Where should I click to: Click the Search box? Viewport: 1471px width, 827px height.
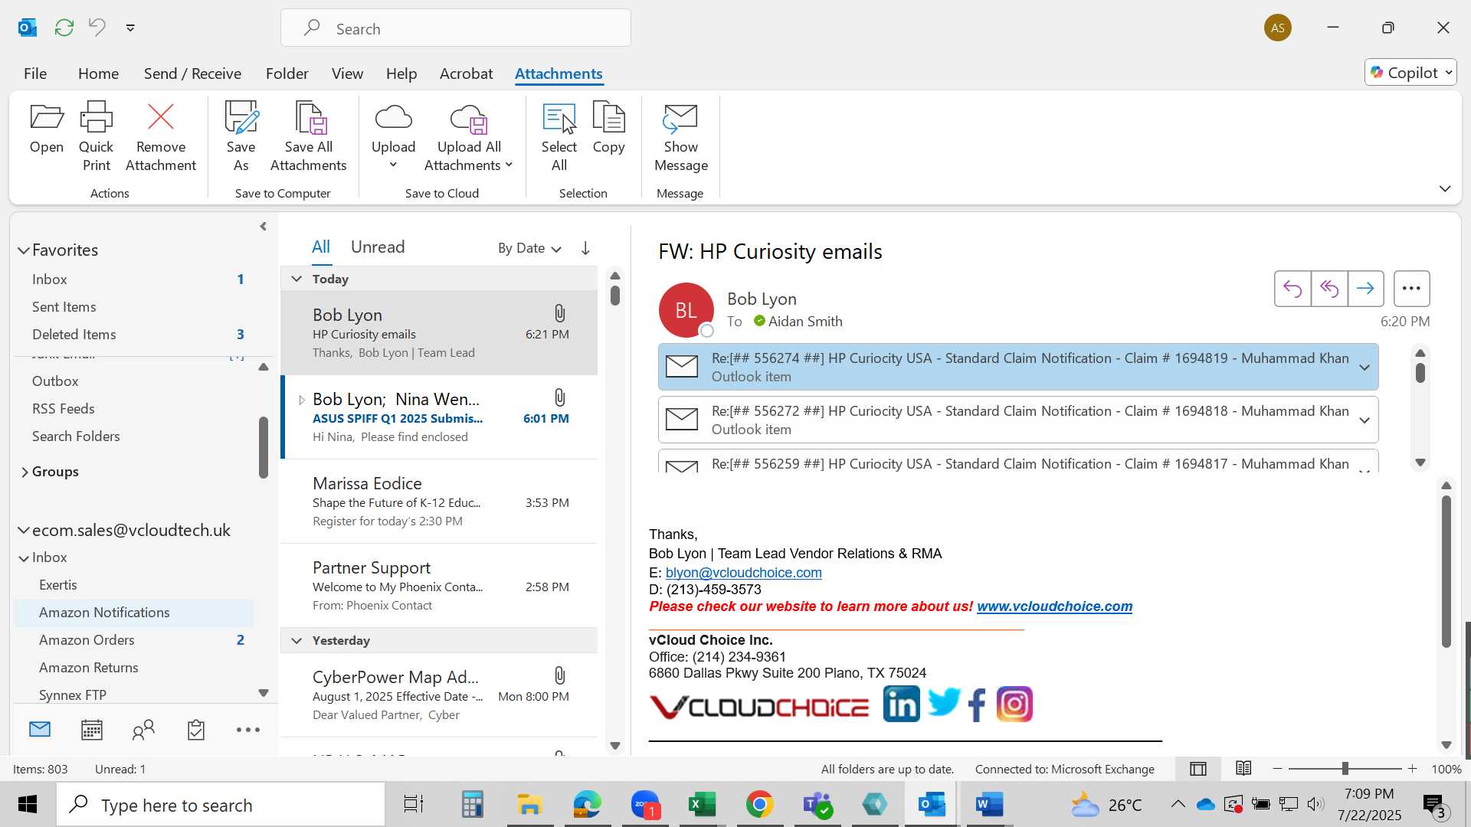[456, 28]
